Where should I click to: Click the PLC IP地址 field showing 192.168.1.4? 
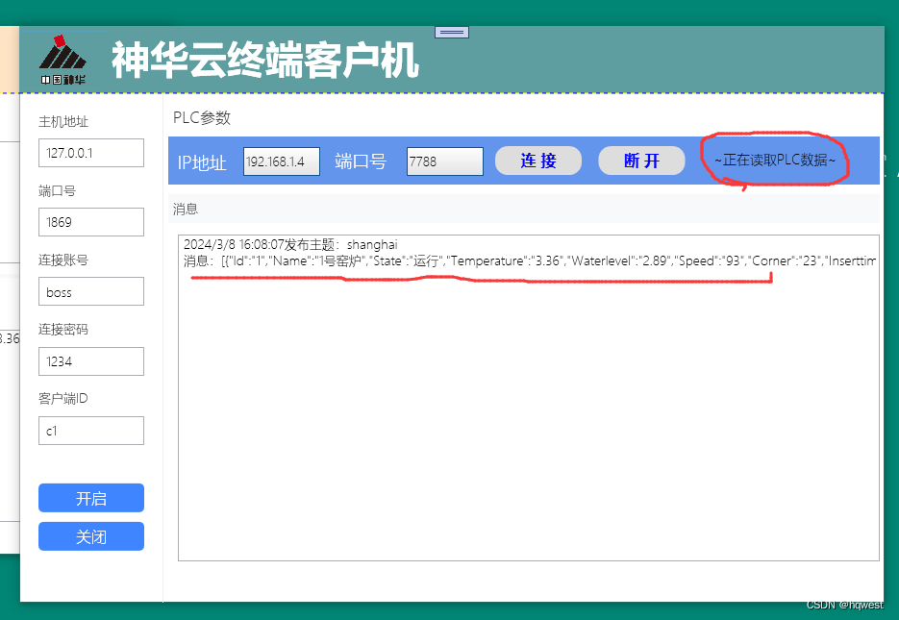[282, 161]
